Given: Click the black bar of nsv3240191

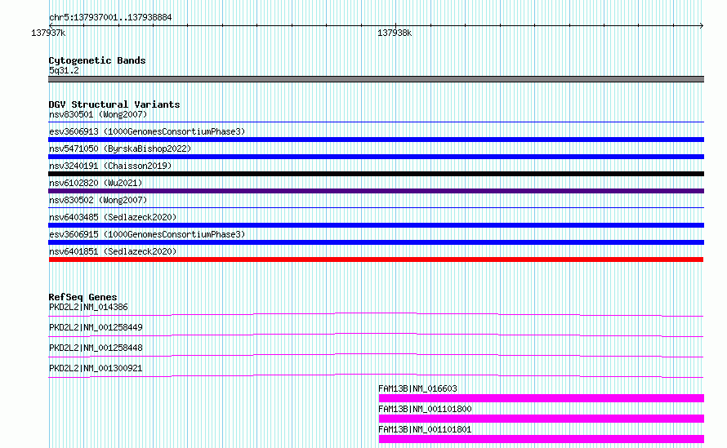Looking at the screenshot, I should pyautogui.click(x=376, y=174).
